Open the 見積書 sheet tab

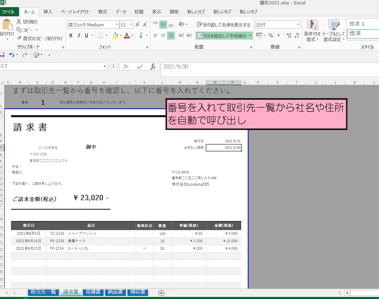(93, 292)
